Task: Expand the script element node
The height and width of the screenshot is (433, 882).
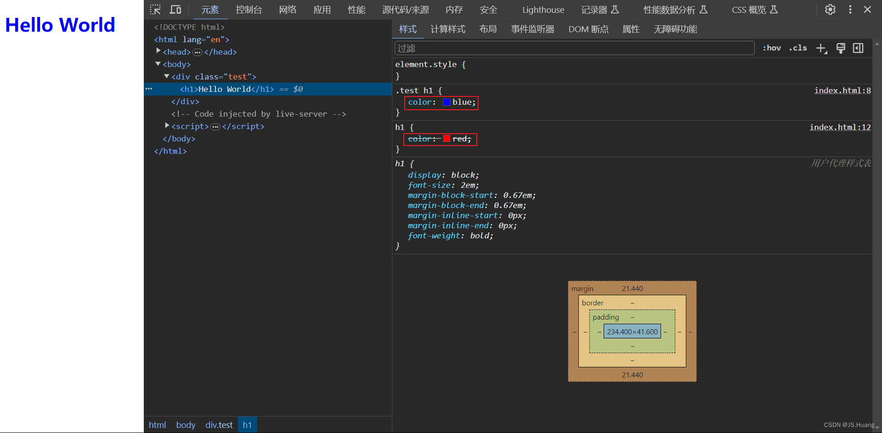Action: (167, 125)
